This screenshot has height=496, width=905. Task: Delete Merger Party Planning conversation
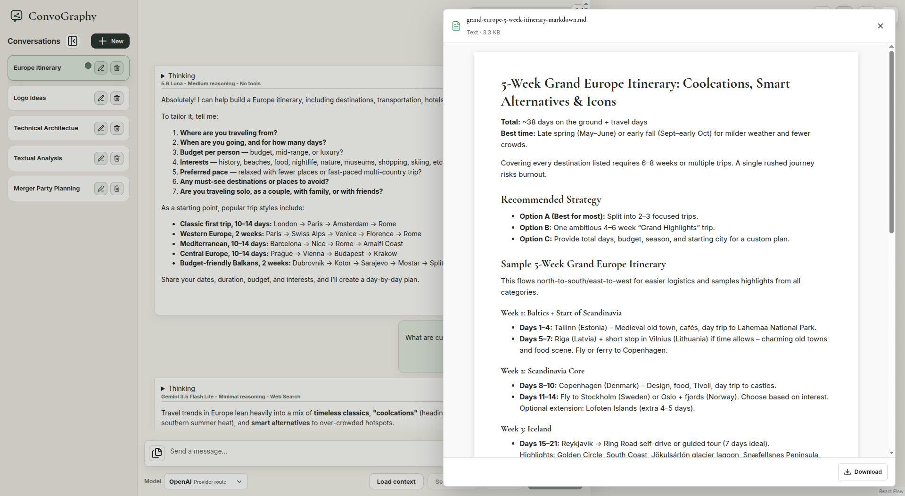(117, 189)
